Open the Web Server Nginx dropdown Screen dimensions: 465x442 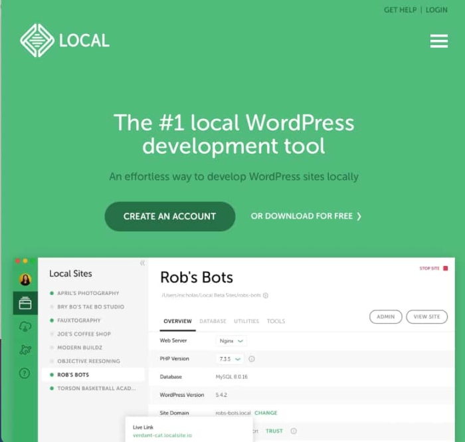(x=231, y=341)
